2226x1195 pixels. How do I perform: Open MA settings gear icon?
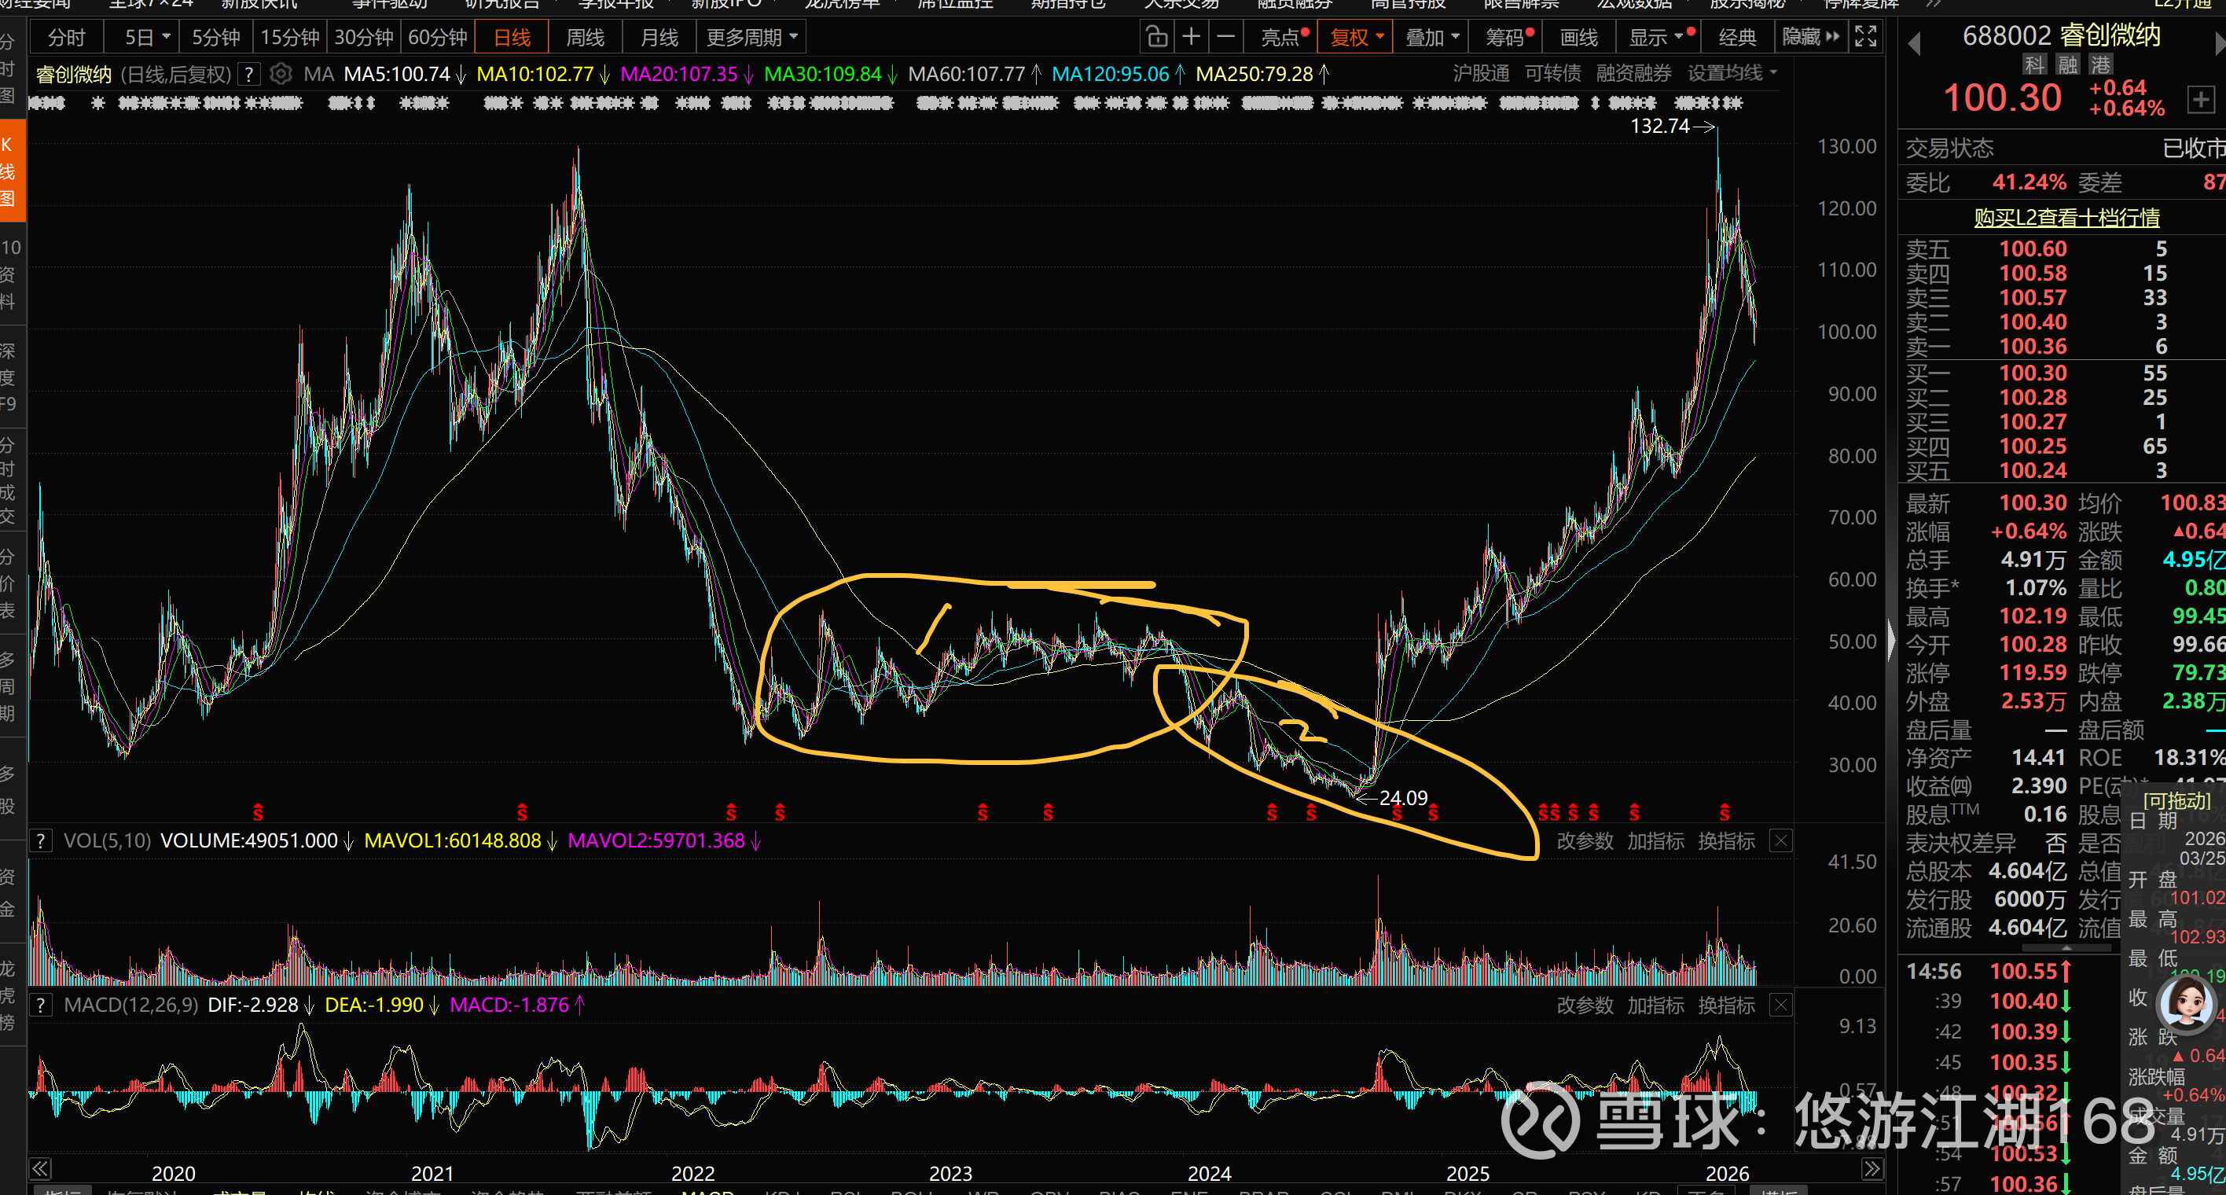click(x=280, y=75)
